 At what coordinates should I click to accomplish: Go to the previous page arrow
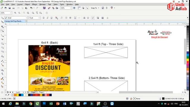12,92
